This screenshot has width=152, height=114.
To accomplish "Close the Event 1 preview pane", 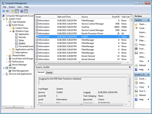I will (130, 67).
